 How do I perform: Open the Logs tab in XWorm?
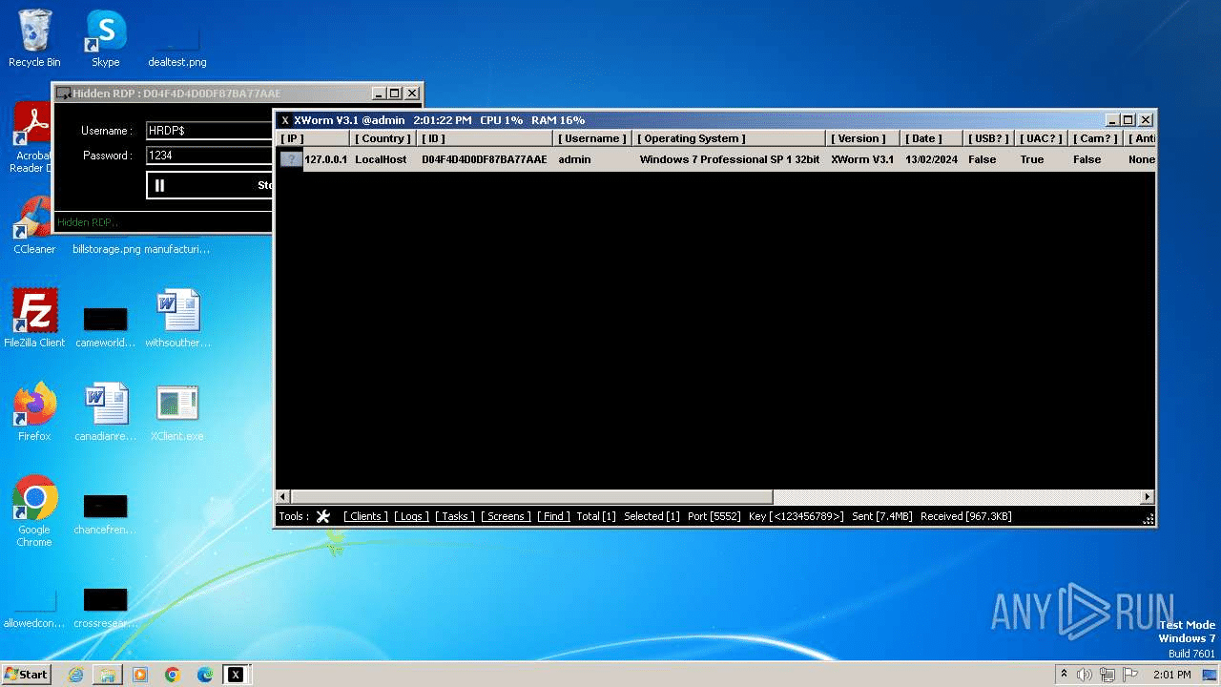[x=411, y=516]
